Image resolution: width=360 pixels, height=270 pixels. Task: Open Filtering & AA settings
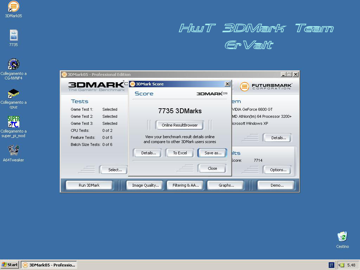coord(186,185)
